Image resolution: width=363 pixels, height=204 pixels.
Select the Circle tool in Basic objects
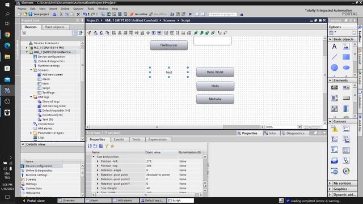pos(334,67)
